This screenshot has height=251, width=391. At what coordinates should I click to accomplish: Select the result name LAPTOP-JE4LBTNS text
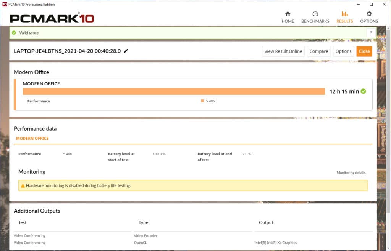(x=67, y=51)
